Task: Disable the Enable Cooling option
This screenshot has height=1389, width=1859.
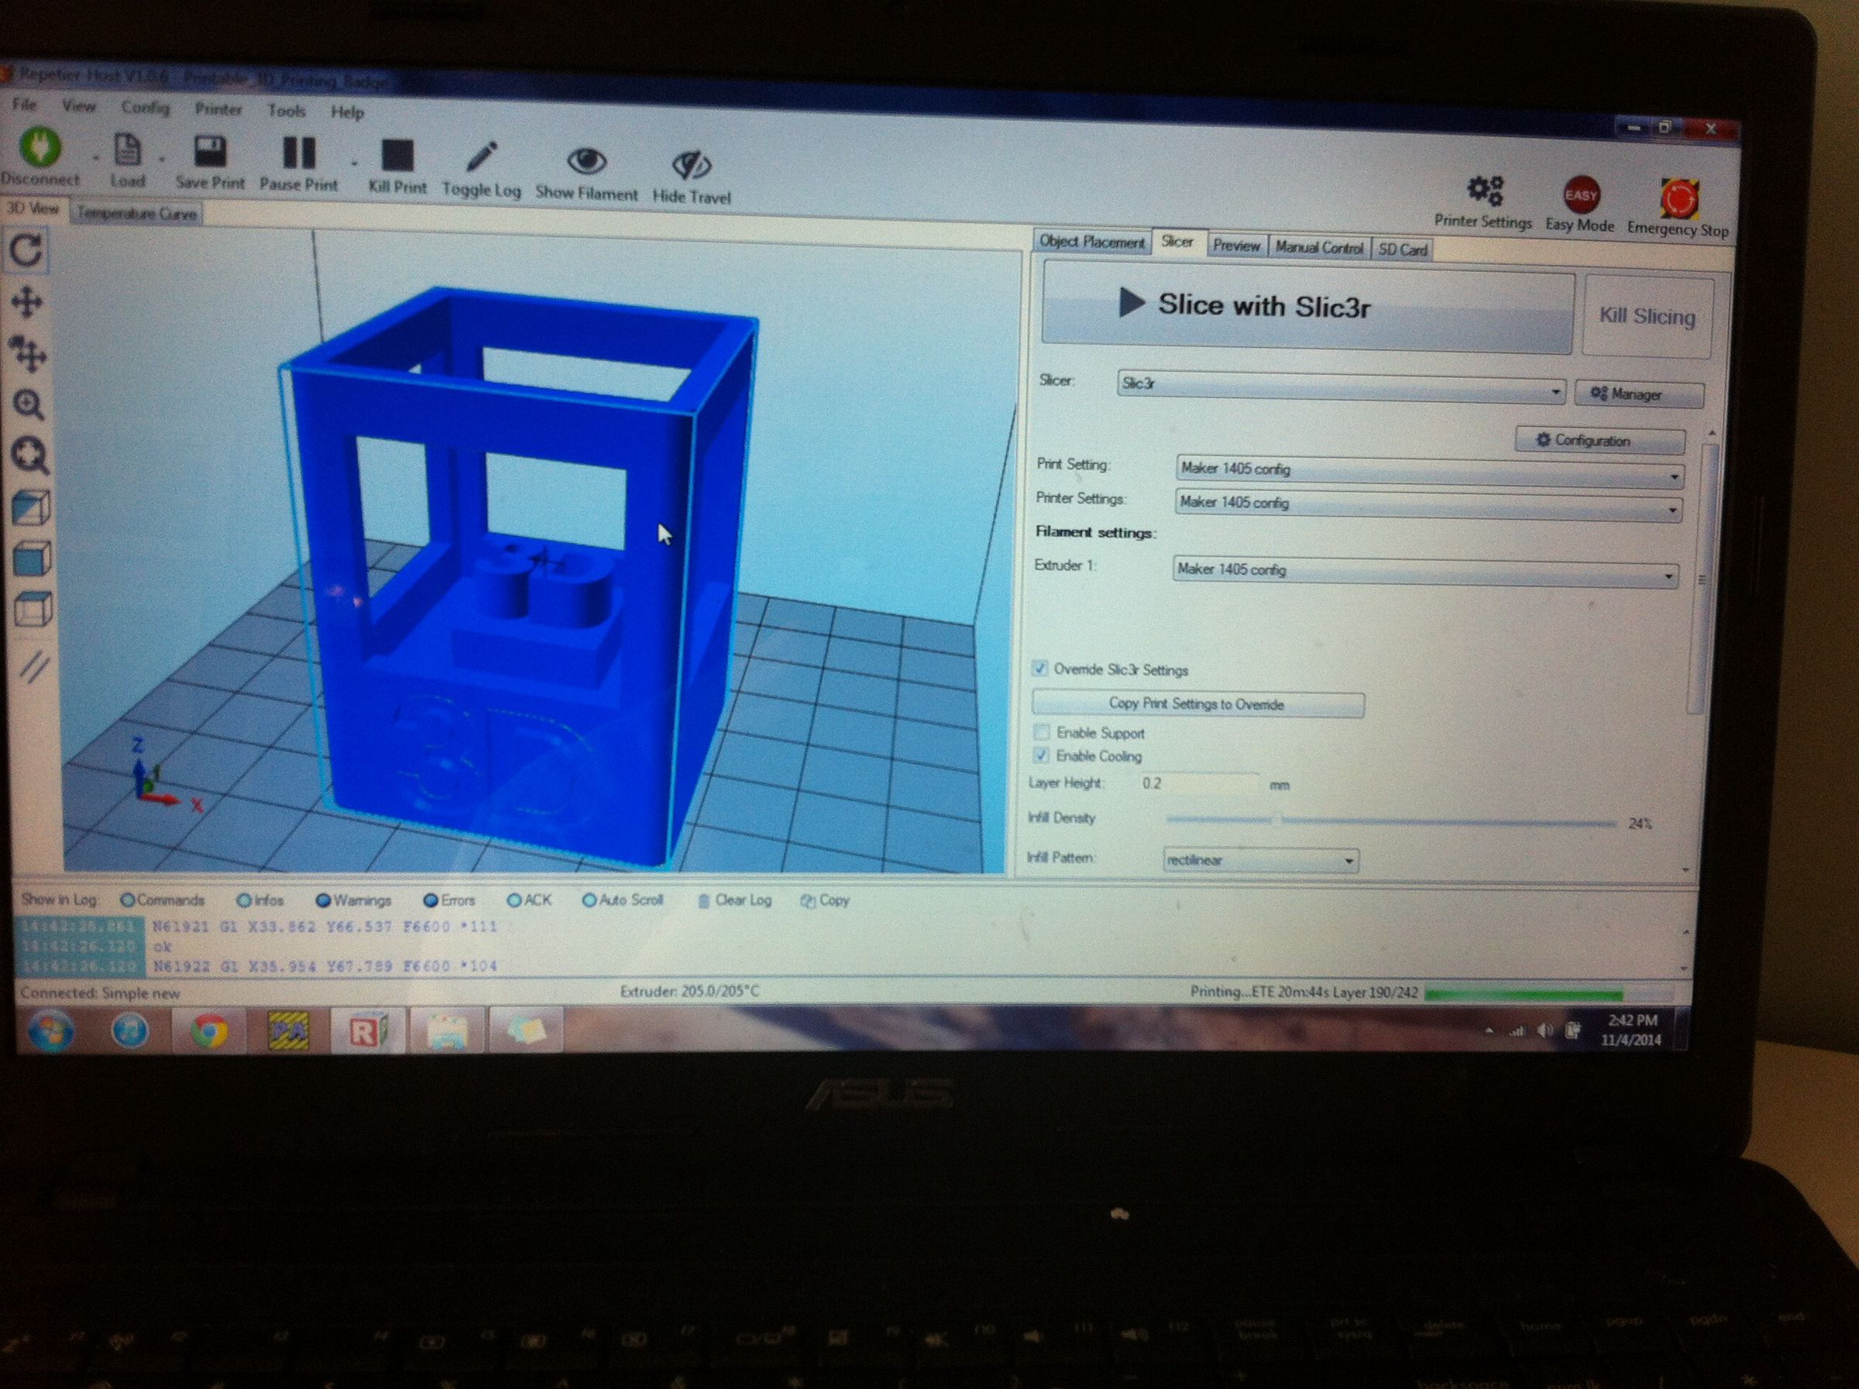Action: click(x=1040, y=755)
